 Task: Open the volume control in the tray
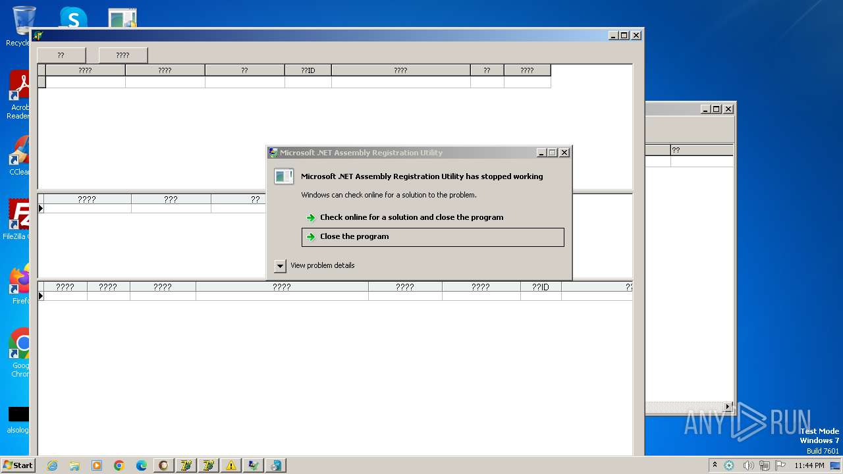748,465
